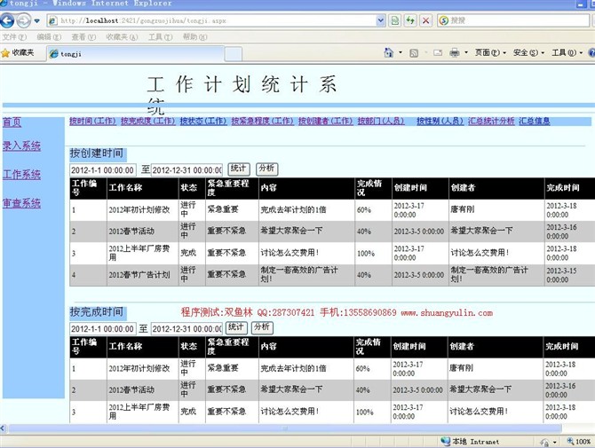This screenshot has height=448, width=595.
Task: Expand the Home button dropdown arrow
Action: pyautogui.click(x=401, y=52)
